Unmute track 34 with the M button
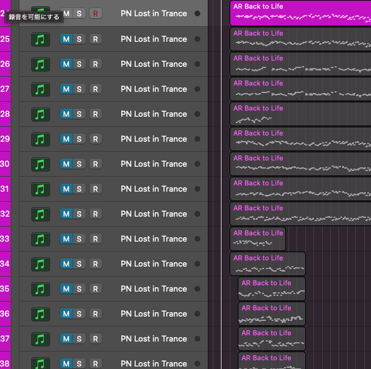 (66, 264)
